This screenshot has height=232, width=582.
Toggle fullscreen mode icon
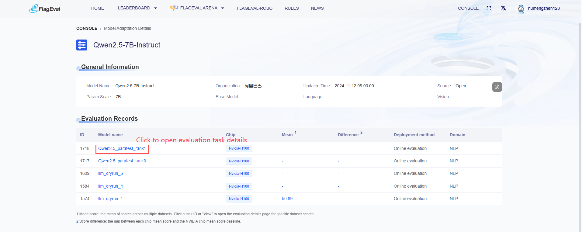(x=489, y=8)
